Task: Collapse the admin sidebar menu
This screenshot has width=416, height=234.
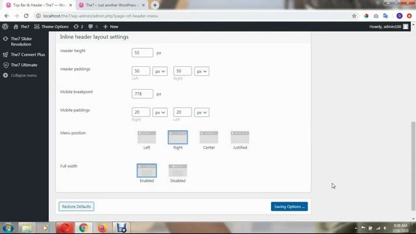Action: (x=20, y=75)
